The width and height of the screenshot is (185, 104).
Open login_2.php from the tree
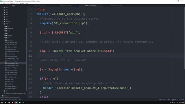pos(10,81)
